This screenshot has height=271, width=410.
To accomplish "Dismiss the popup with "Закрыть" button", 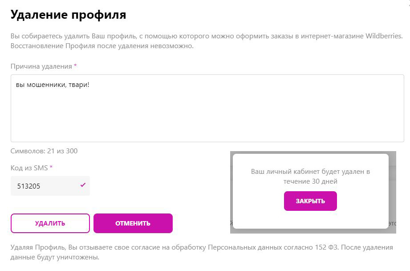I will tap(310, 201).
